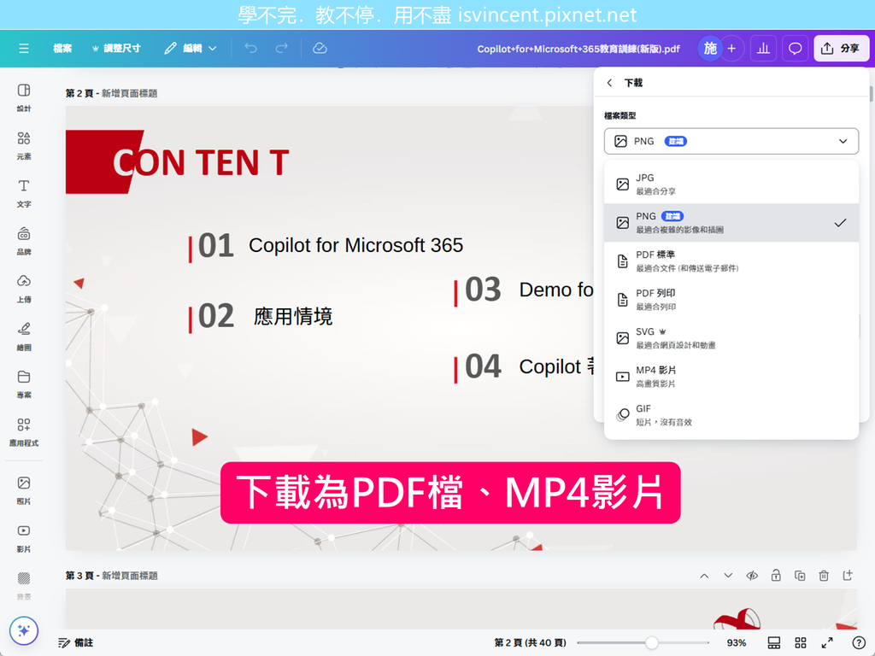Open the 設計 design panel

(24, 97)
